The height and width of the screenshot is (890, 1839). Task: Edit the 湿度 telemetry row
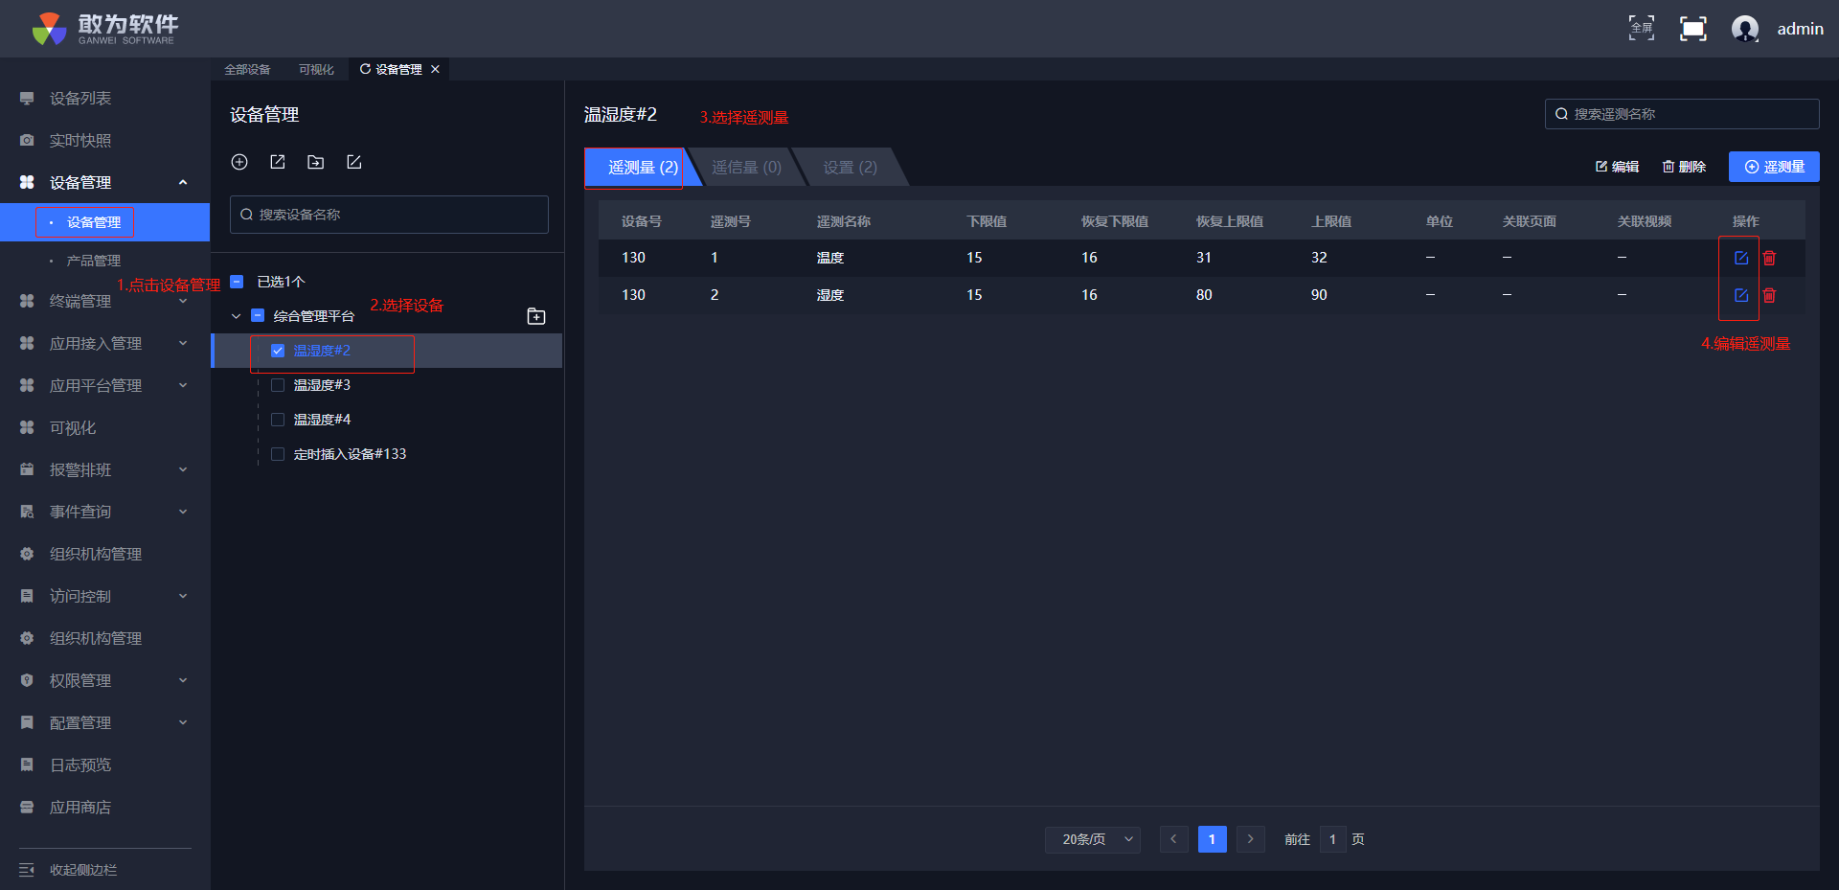(1741, 295)
